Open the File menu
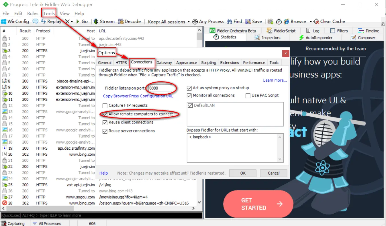The image size is (386, 226). point(6,13)
